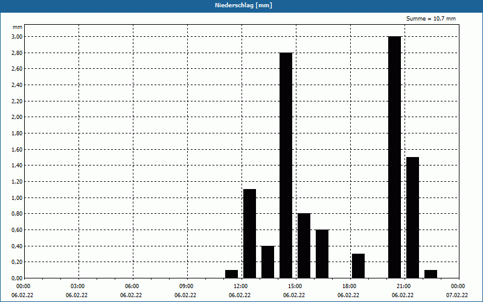Screen dimensions: 483x302
Task: Click the 06.02.22 date under 21:00
Action: tap(403, 295)
